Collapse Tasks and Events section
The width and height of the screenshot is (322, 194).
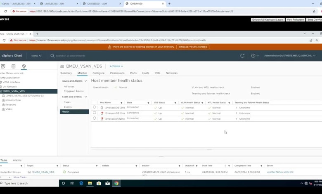(x=85, y=97)
